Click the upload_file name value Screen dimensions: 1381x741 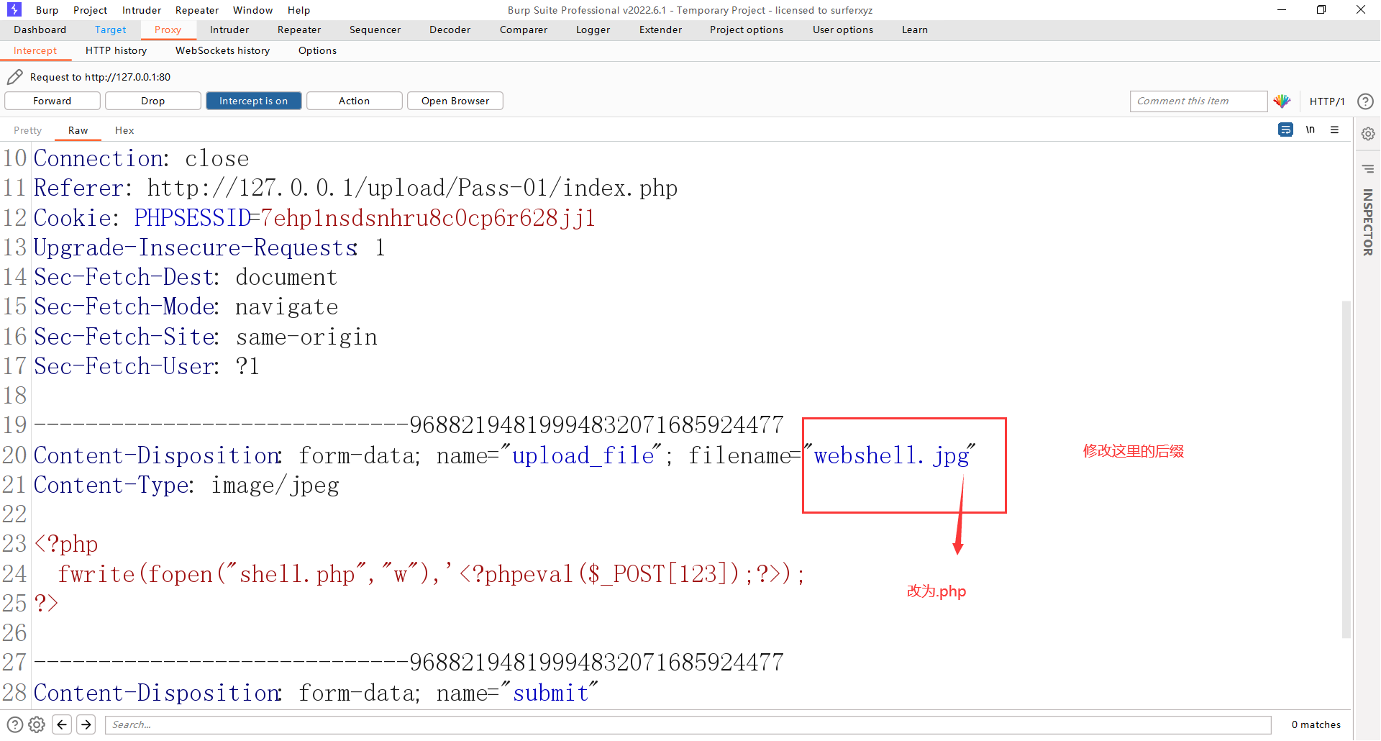[x=583, y=455]
